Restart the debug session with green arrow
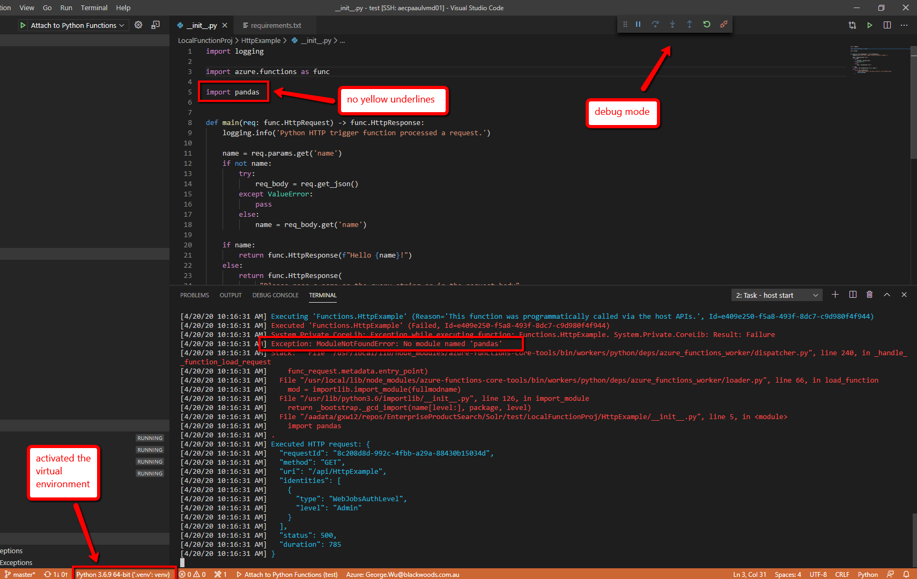Image resolution: width=917 pixels, height=579 pixels. pyautogui.click(x=707, y=24)
